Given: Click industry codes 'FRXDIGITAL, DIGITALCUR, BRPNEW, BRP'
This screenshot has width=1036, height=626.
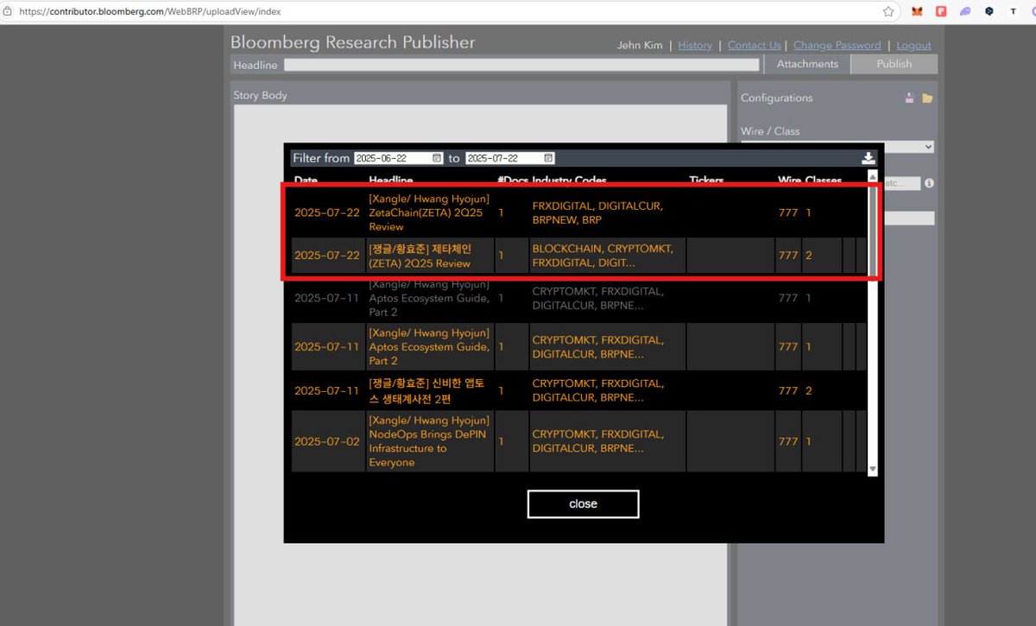Looking at the screenshot, I should [597, 212].
